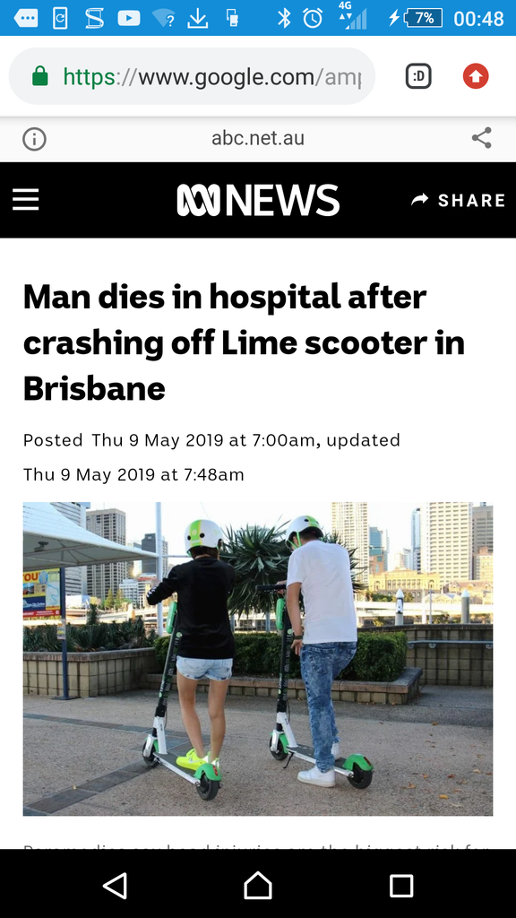The image size is (516, 918).
Task: Tap the green secure padlock icon
Action: click(x=39, y=75)
